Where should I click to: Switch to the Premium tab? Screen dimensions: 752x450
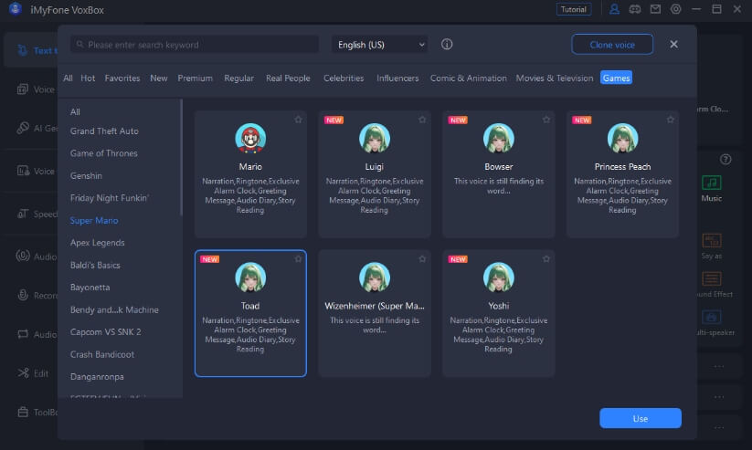[195, 78]
